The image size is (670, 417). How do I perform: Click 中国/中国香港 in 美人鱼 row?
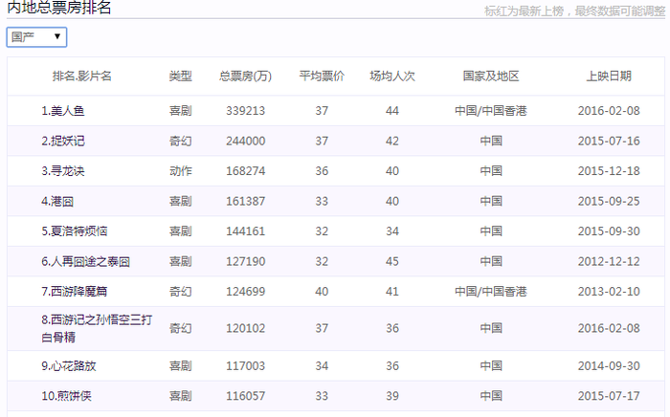[x=491, y=111]
